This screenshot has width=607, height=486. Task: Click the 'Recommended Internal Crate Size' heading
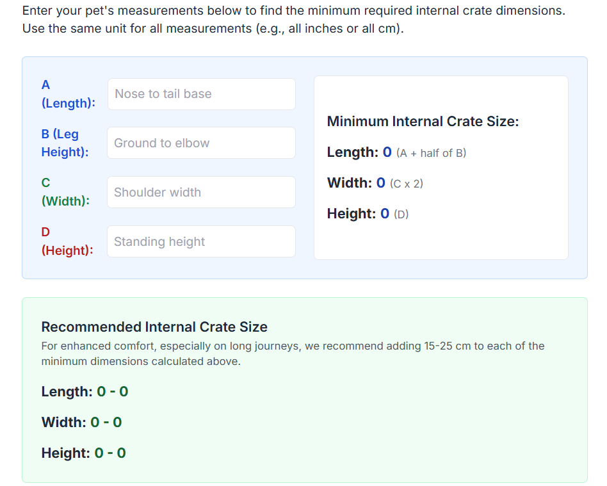coord(154,327)
